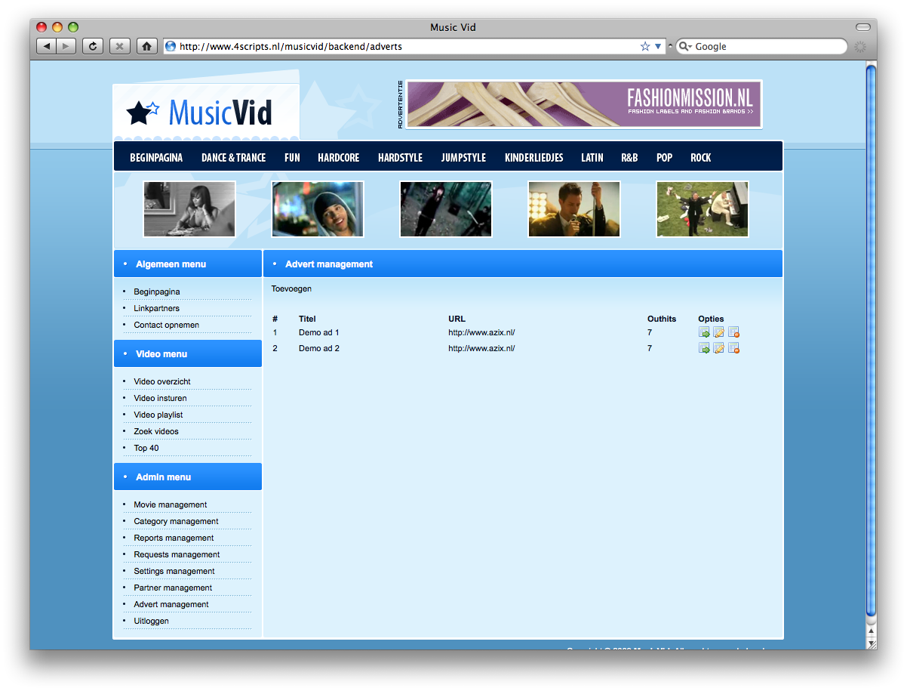Click the edit pencil icon for Demo ad 1
This screenshot has height=691, width=907.
click(x=718, y=332)
